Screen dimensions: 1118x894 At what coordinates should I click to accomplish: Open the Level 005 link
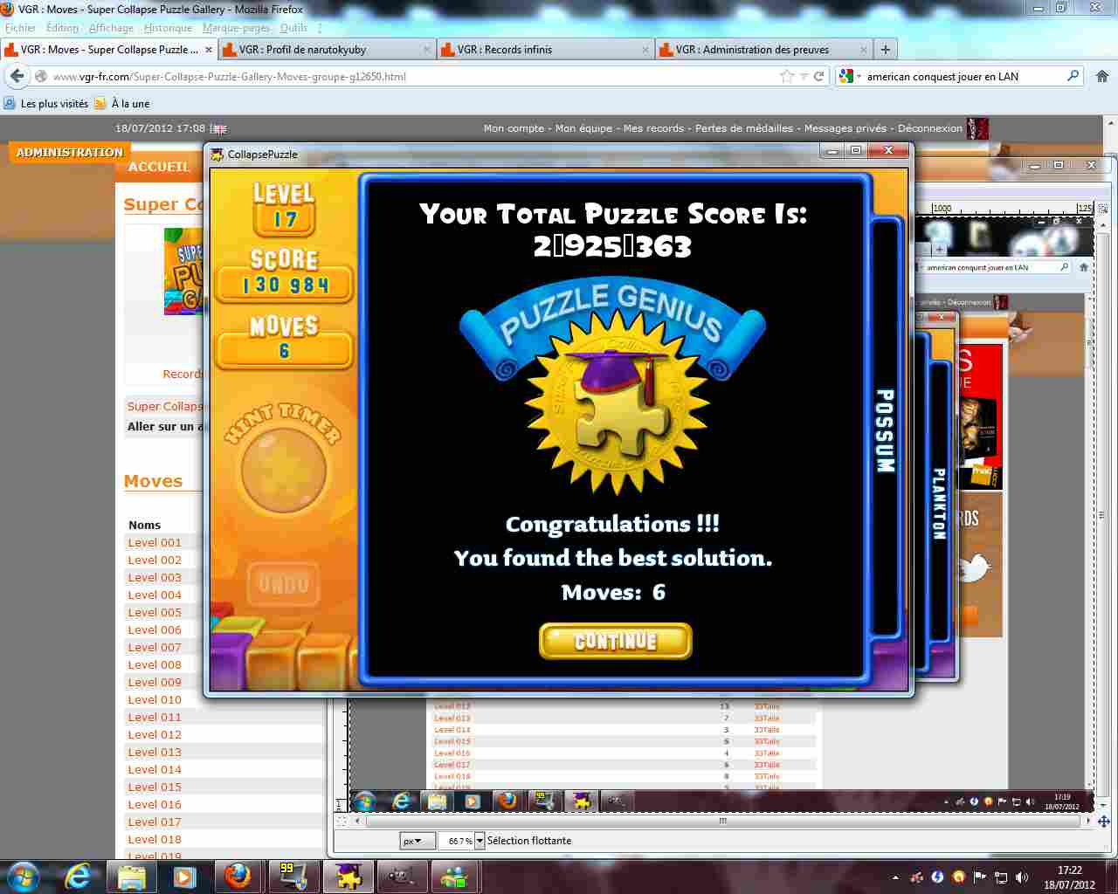click(155, 612)
